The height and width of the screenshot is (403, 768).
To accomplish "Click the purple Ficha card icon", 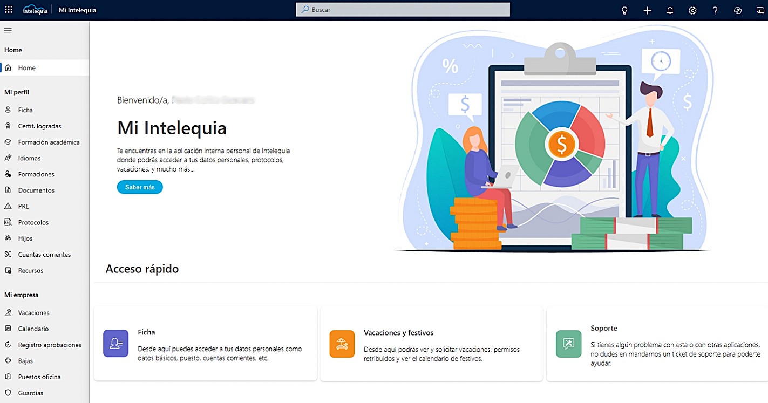I will pyautogui.click(x=115, y=343).
